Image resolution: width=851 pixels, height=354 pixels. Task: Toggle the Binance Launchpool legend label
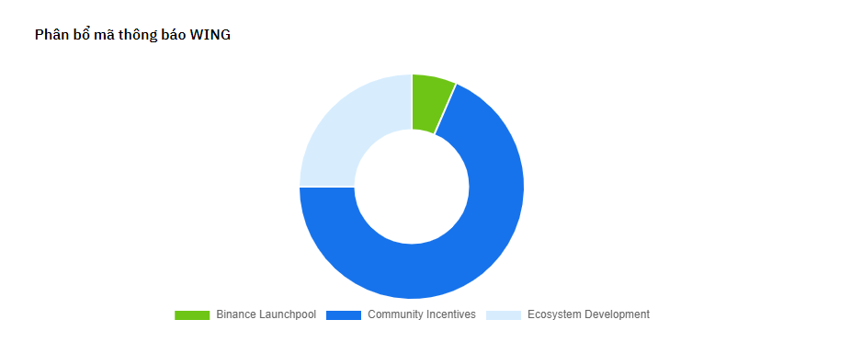266,314
